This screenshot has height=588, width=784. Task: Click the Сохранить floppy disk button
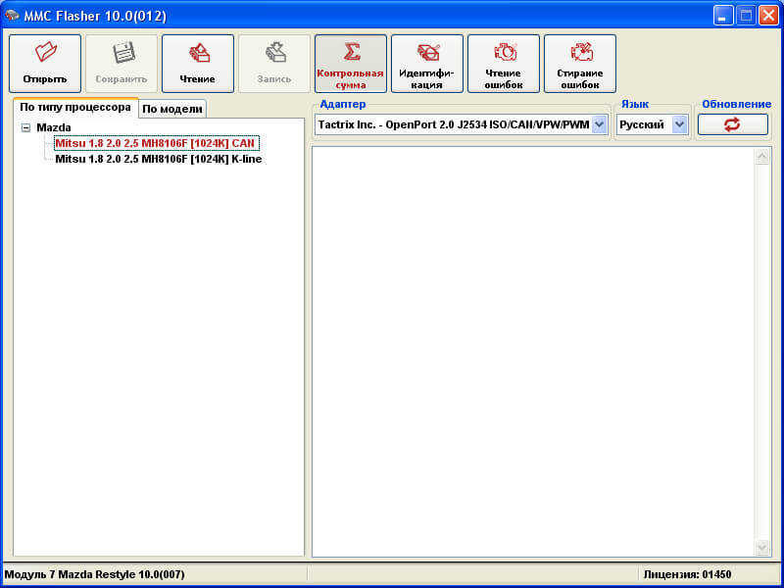click(122, 64)
